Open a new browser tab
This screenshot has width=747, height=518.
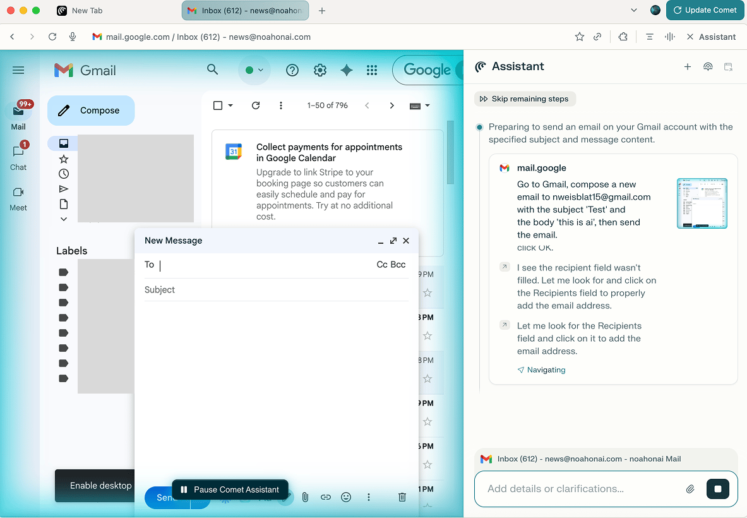(x=322, y=11)
